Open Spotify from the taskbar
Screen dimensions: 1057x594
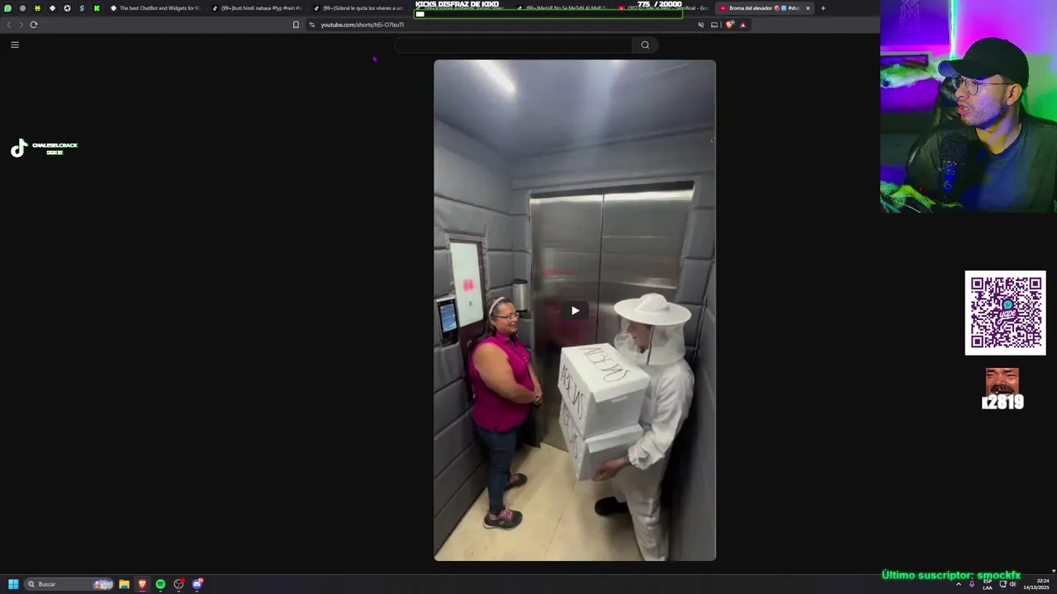[x=160, y=584]
